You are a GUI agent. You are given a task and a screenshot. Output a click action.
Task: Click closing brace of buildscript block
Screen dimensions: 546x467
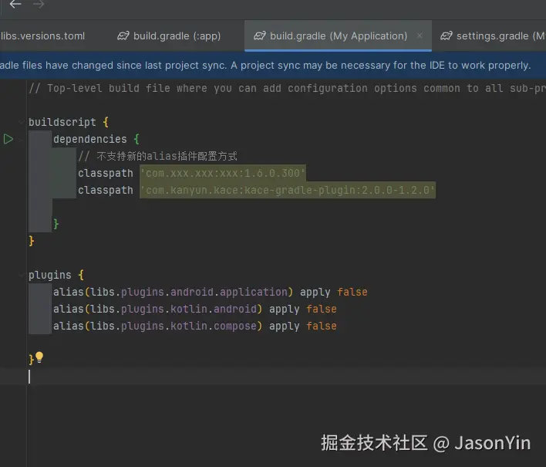[32, 241]
